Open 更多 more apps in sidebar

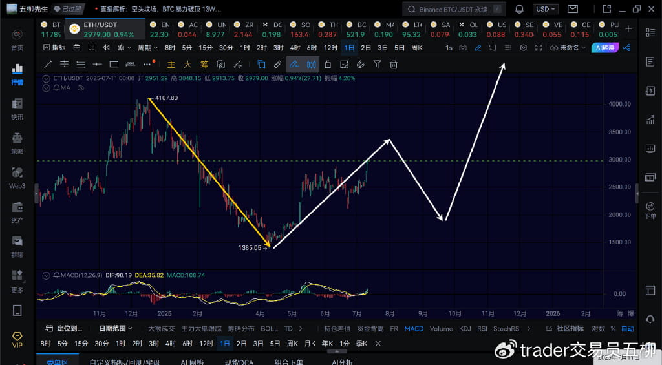tap(17, 282)
